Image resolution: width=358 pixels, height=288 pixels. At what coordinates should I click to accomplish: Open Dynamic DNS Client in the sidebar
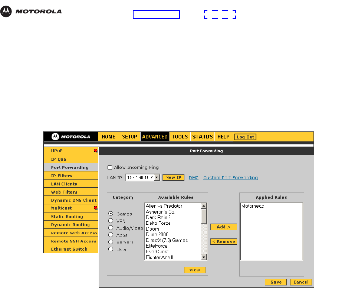(71, 200)
